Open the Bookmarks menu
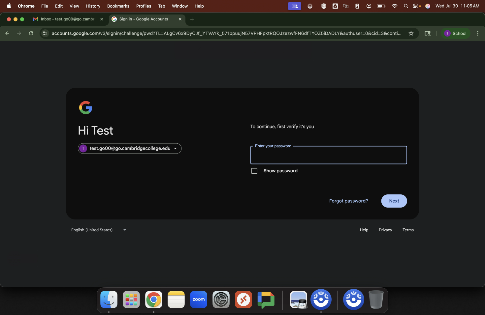Image resolution: width=485 pixels, height=315 pixels. pos(118,6)
